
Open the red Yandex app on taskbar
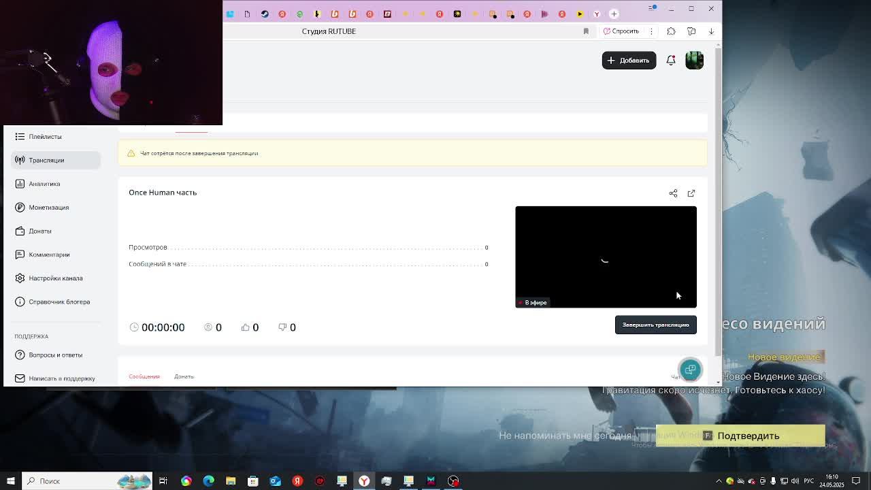297,481
